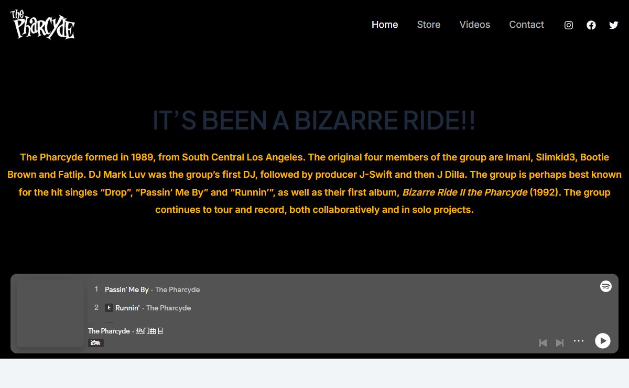Image resolution: width=629 pixels, height=388 pixels.
Task: Click the explicit E badge next to Runnin'
Action: (109, 308)
